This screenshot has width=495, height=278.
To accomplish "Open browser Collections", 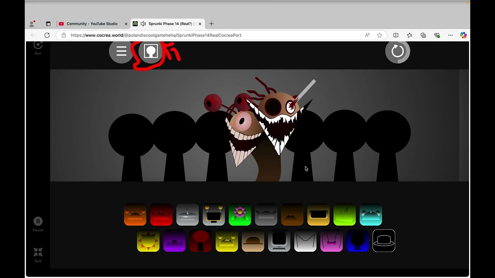I will point(423,35).
